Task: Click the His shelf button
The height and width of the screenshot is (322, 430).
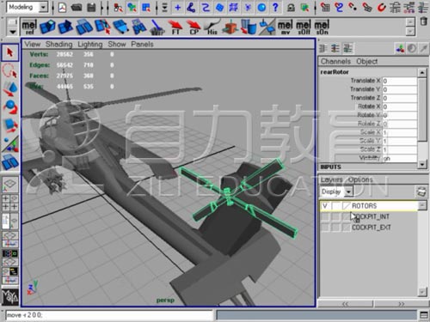Action: click(212, 27)
